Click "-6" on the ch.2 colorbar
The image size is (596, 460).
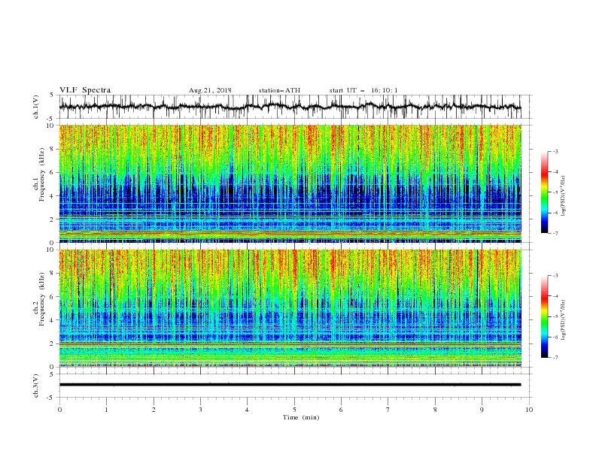(x=555, y=337)
